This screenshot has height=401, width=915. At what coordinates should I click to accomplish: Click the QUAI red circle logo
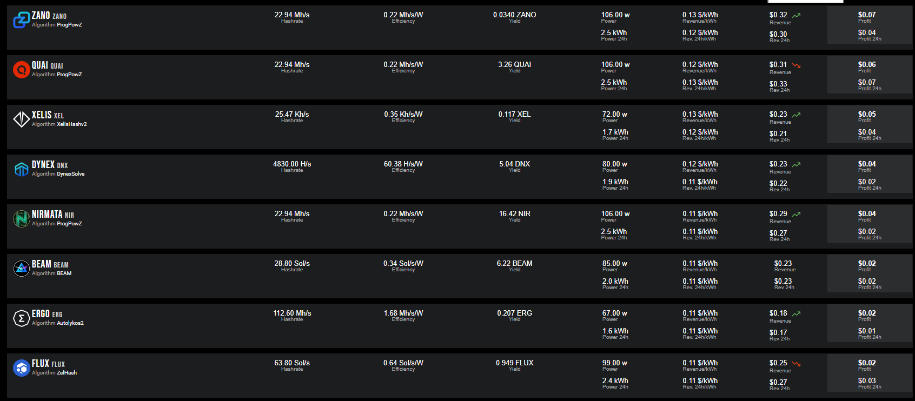point(21,70)
